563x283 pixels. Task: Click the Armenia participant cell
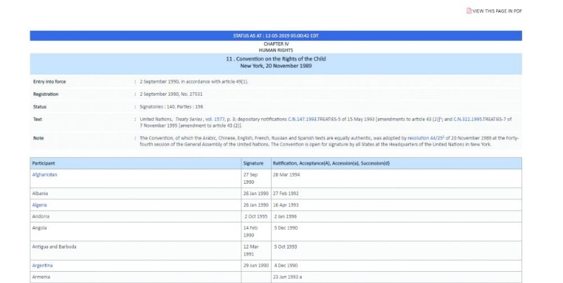click(136, 277)
